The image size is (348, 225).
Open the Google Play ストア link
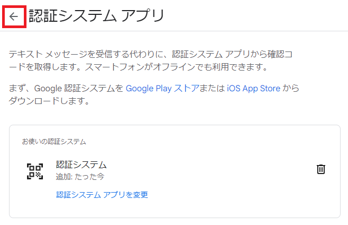[x=163, y=89]
